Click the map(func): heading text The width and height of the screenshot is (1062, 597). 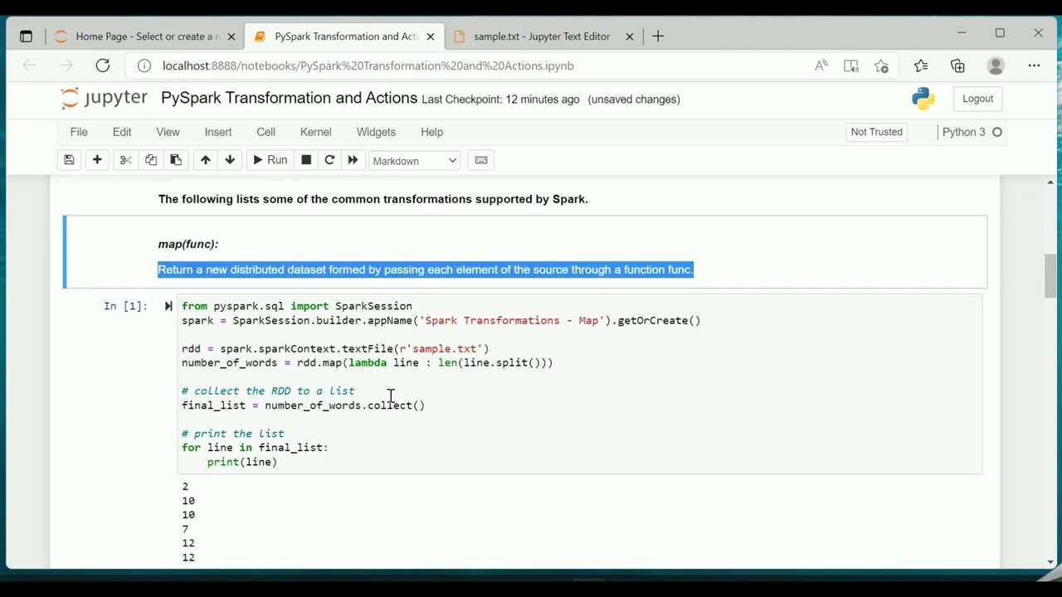click(x=188, y=244)
